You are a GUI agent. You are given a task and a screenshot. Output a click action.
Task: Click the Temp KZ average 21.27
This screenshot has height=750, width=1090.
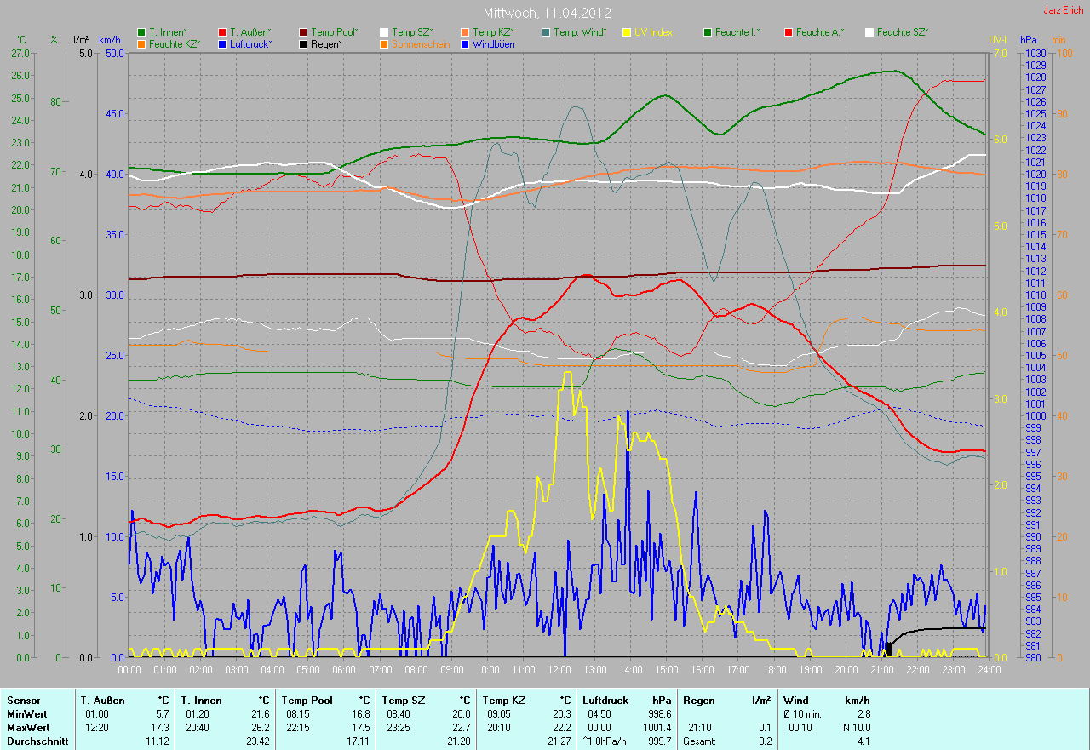pyautogui.click(x=559, y=741)
